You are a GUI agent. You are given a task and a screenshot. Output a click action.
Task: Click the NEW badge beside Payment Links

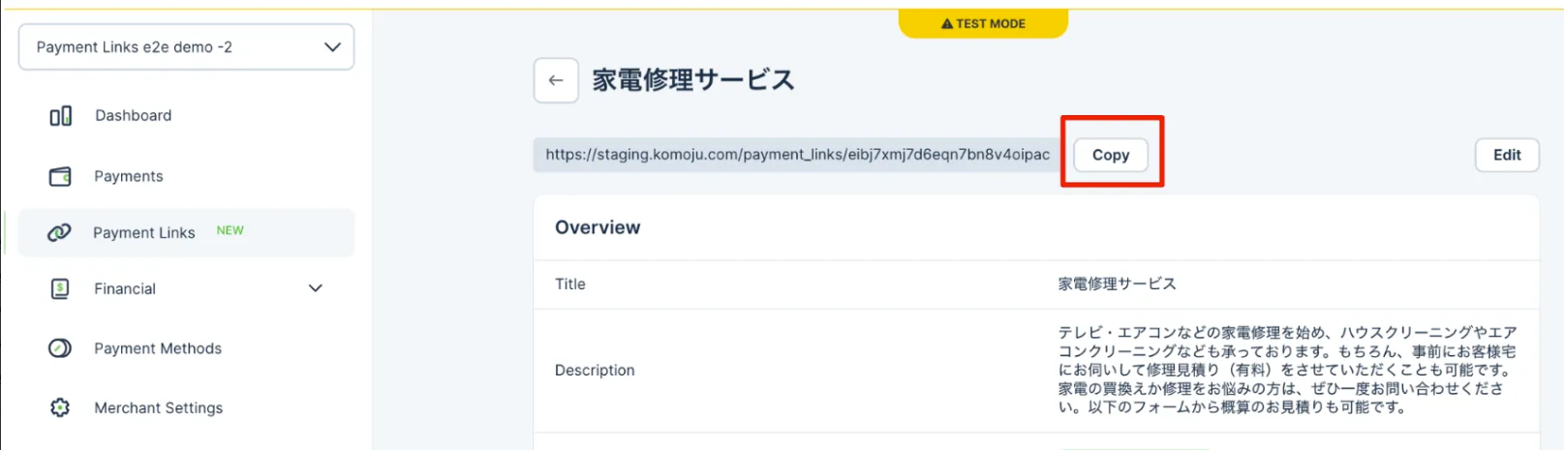point(230,231)
